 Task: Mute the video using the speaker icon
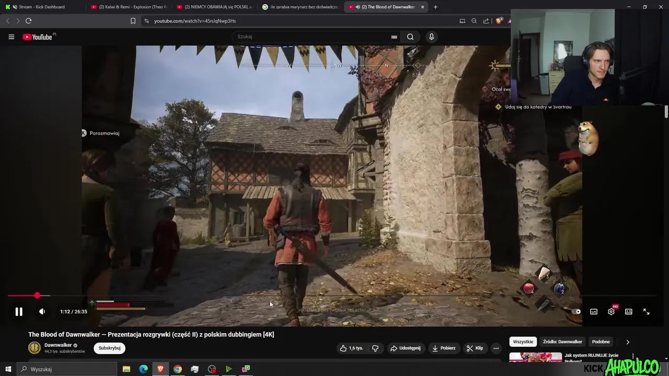coord(42,312)
